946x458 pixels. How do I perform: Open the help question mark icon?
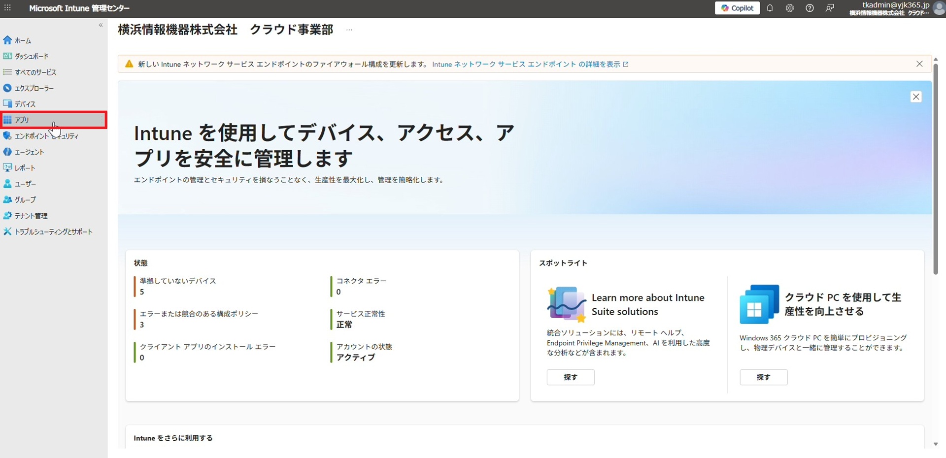tap(810, 8)
